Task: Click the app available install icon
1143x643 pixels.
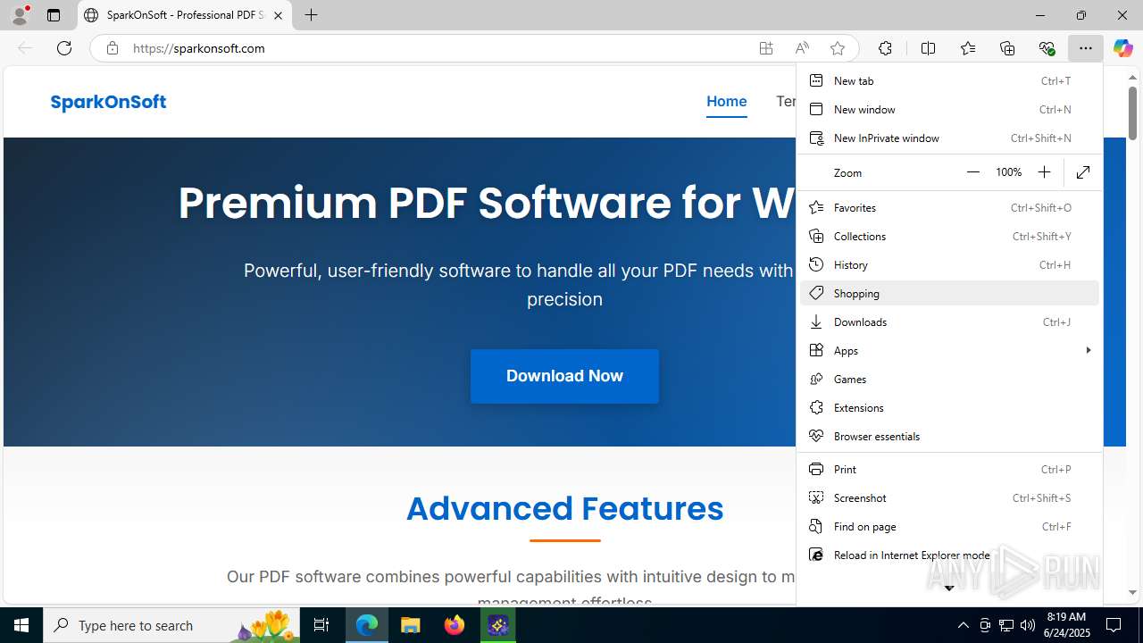Action: click(766, 48)
